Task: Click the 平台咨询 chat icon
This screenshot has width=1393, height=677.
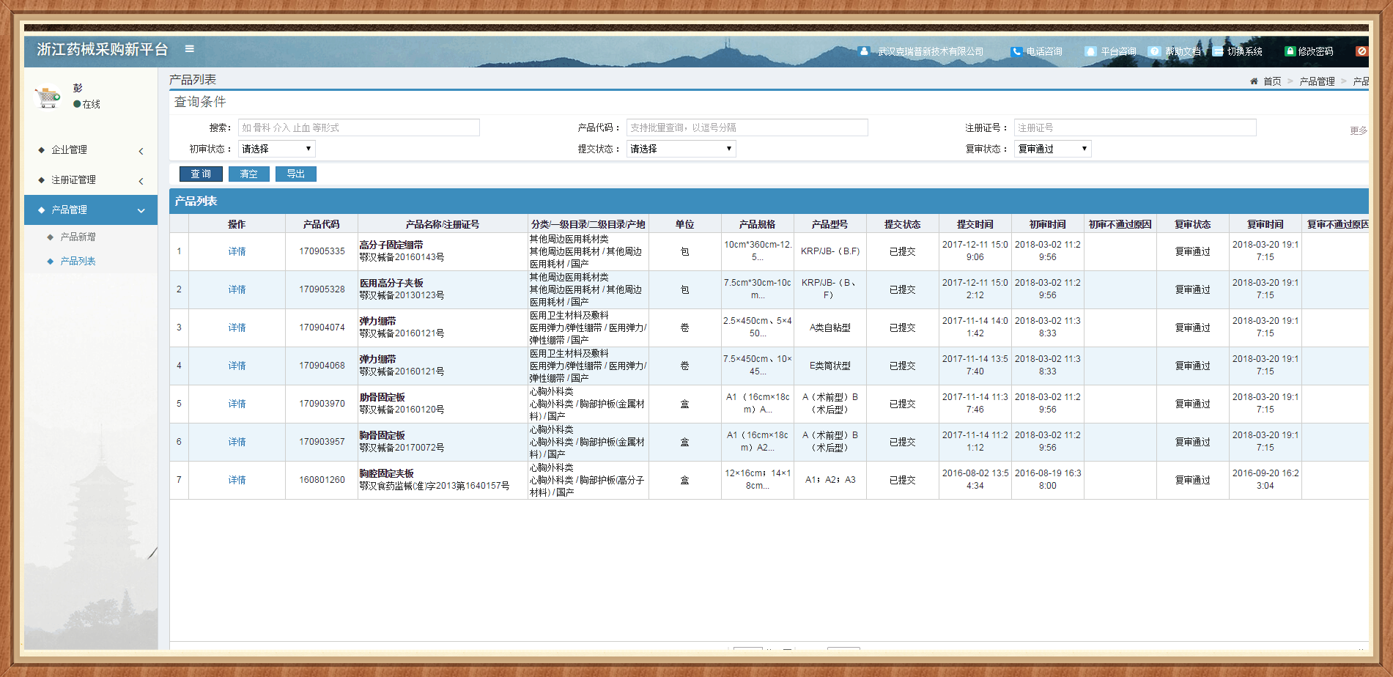Action: [x=1090, y=51]
